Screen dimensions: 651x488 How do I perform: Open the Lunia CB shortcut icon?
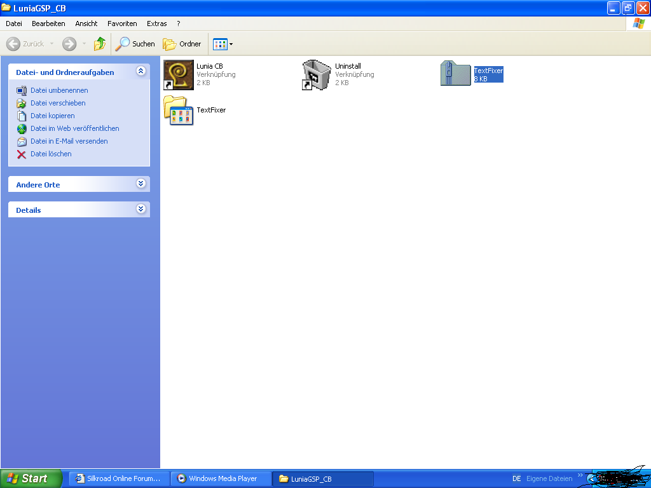(x=178, y=75)
